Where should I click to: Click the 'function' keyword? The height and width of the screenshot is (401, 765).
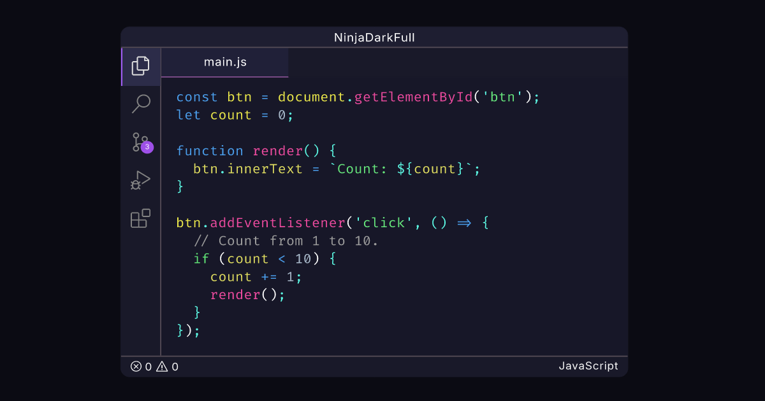coord(210,151)
